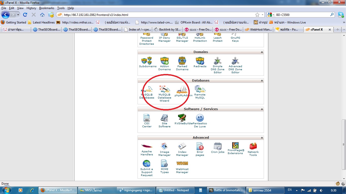346x194 pixels.
Task: Open Cron jobs
Action: tap(218, 148)
